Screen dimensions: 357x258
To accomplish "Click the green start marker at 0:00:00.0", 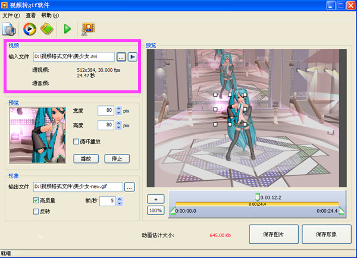I will [x=173, y=210].
